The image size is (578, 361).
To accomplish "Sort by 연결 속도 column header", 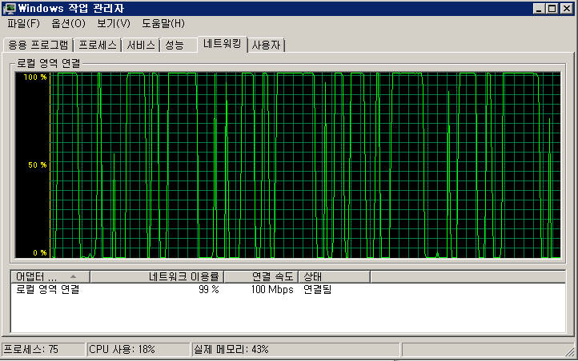I will [261, 276].
